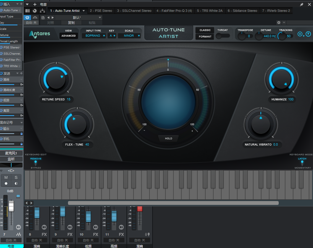
Task: Click the 复制 copy button
Action: (x=71, y=22)
